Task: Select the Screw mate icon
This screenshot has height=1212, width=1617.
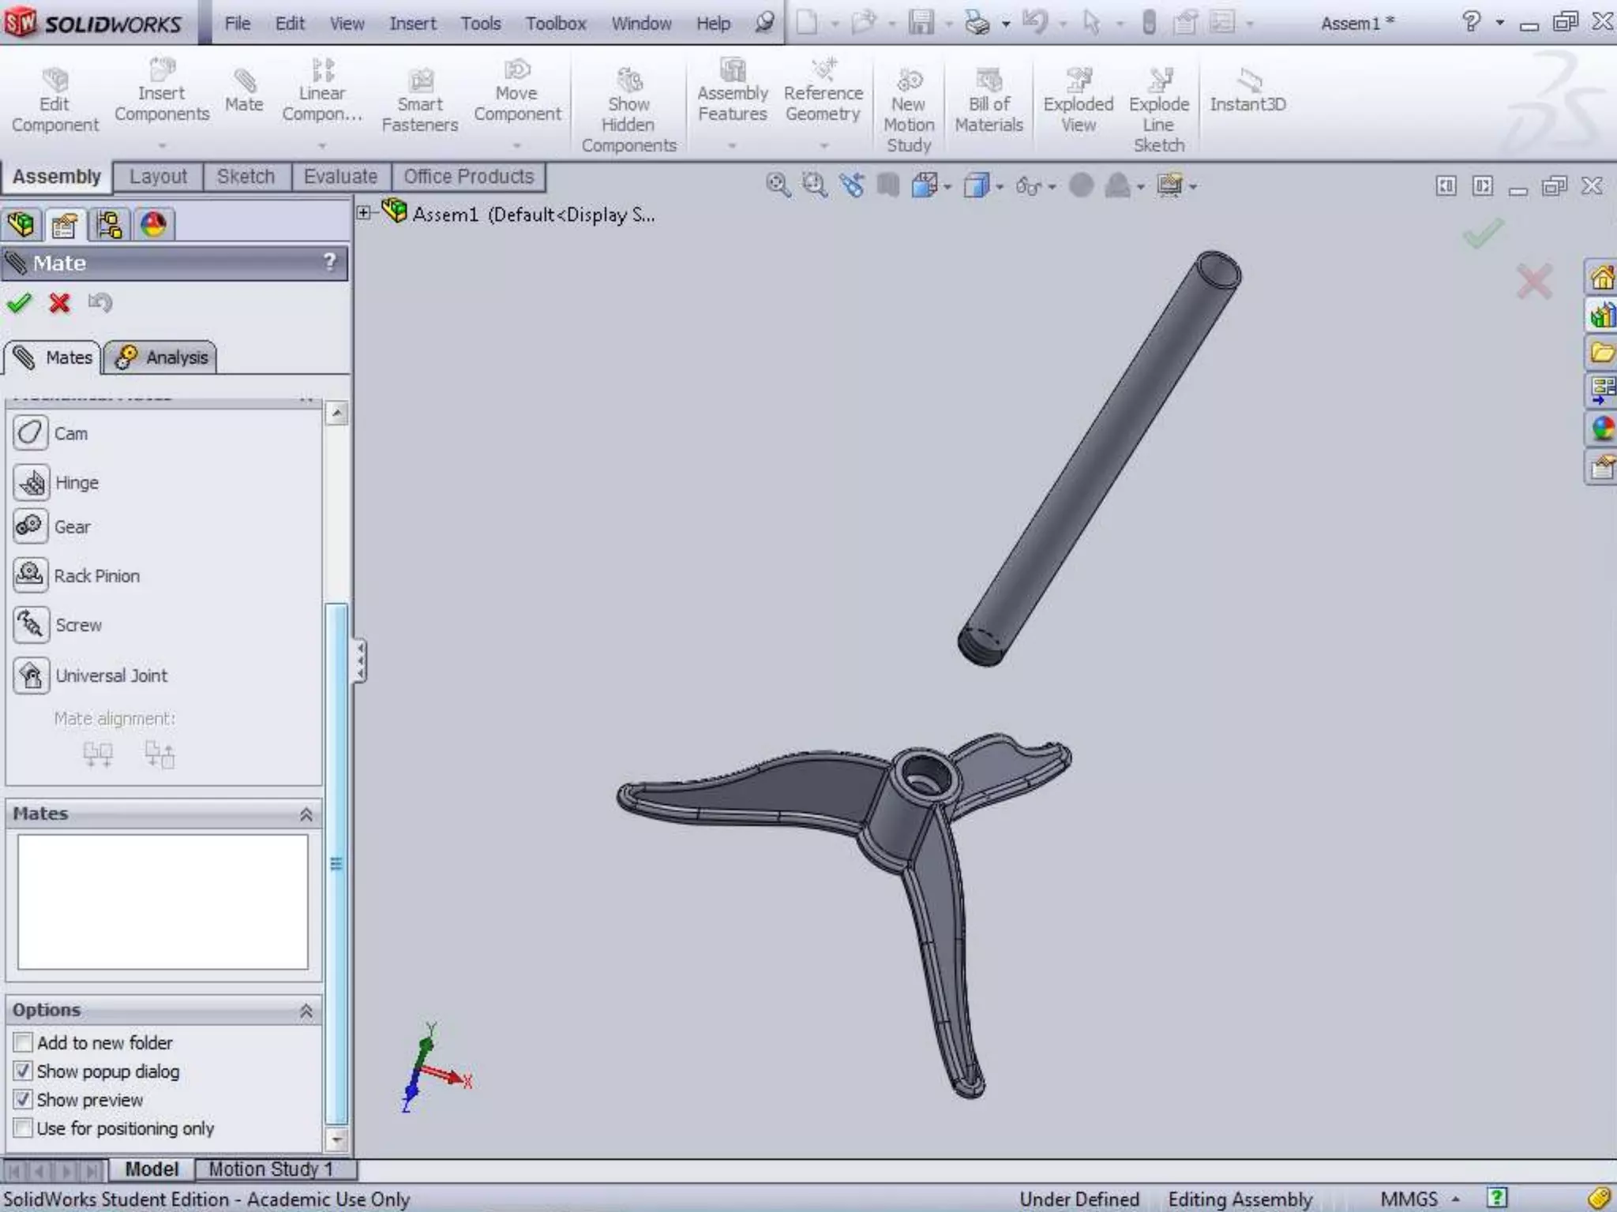Action: [x=31, y=625]
